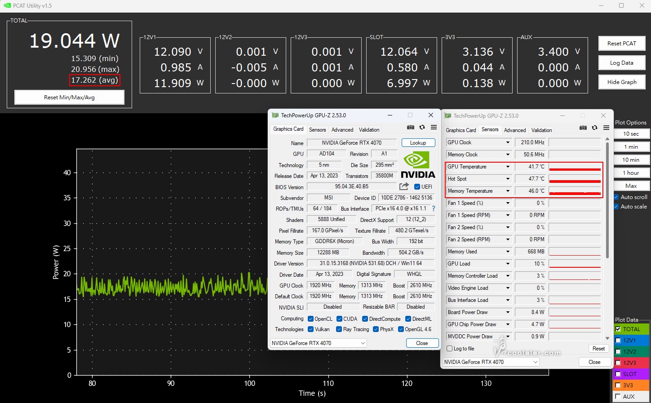Open the GPU Clock sensor dropdown arrow

[x=508, y=142]
